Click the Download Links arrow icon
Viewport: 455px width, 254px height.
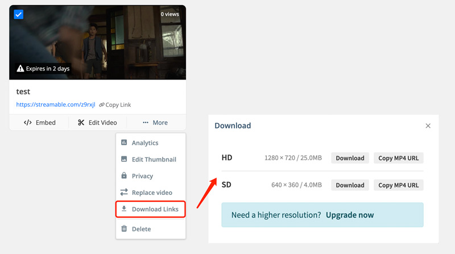point(124,209)
